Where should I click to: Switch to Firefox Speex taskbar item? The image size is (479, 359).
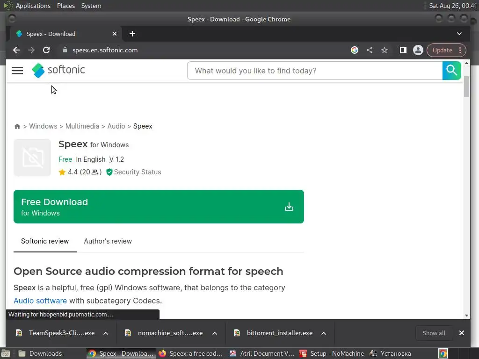point(191,353)
